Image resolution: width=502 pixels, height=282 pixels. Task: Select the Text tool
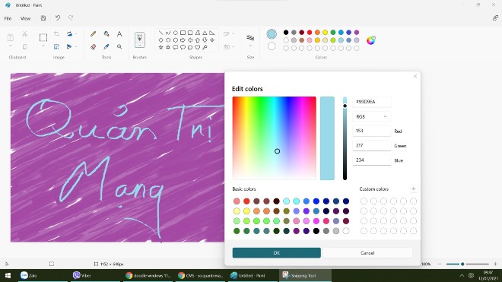[x=119, y=34]
